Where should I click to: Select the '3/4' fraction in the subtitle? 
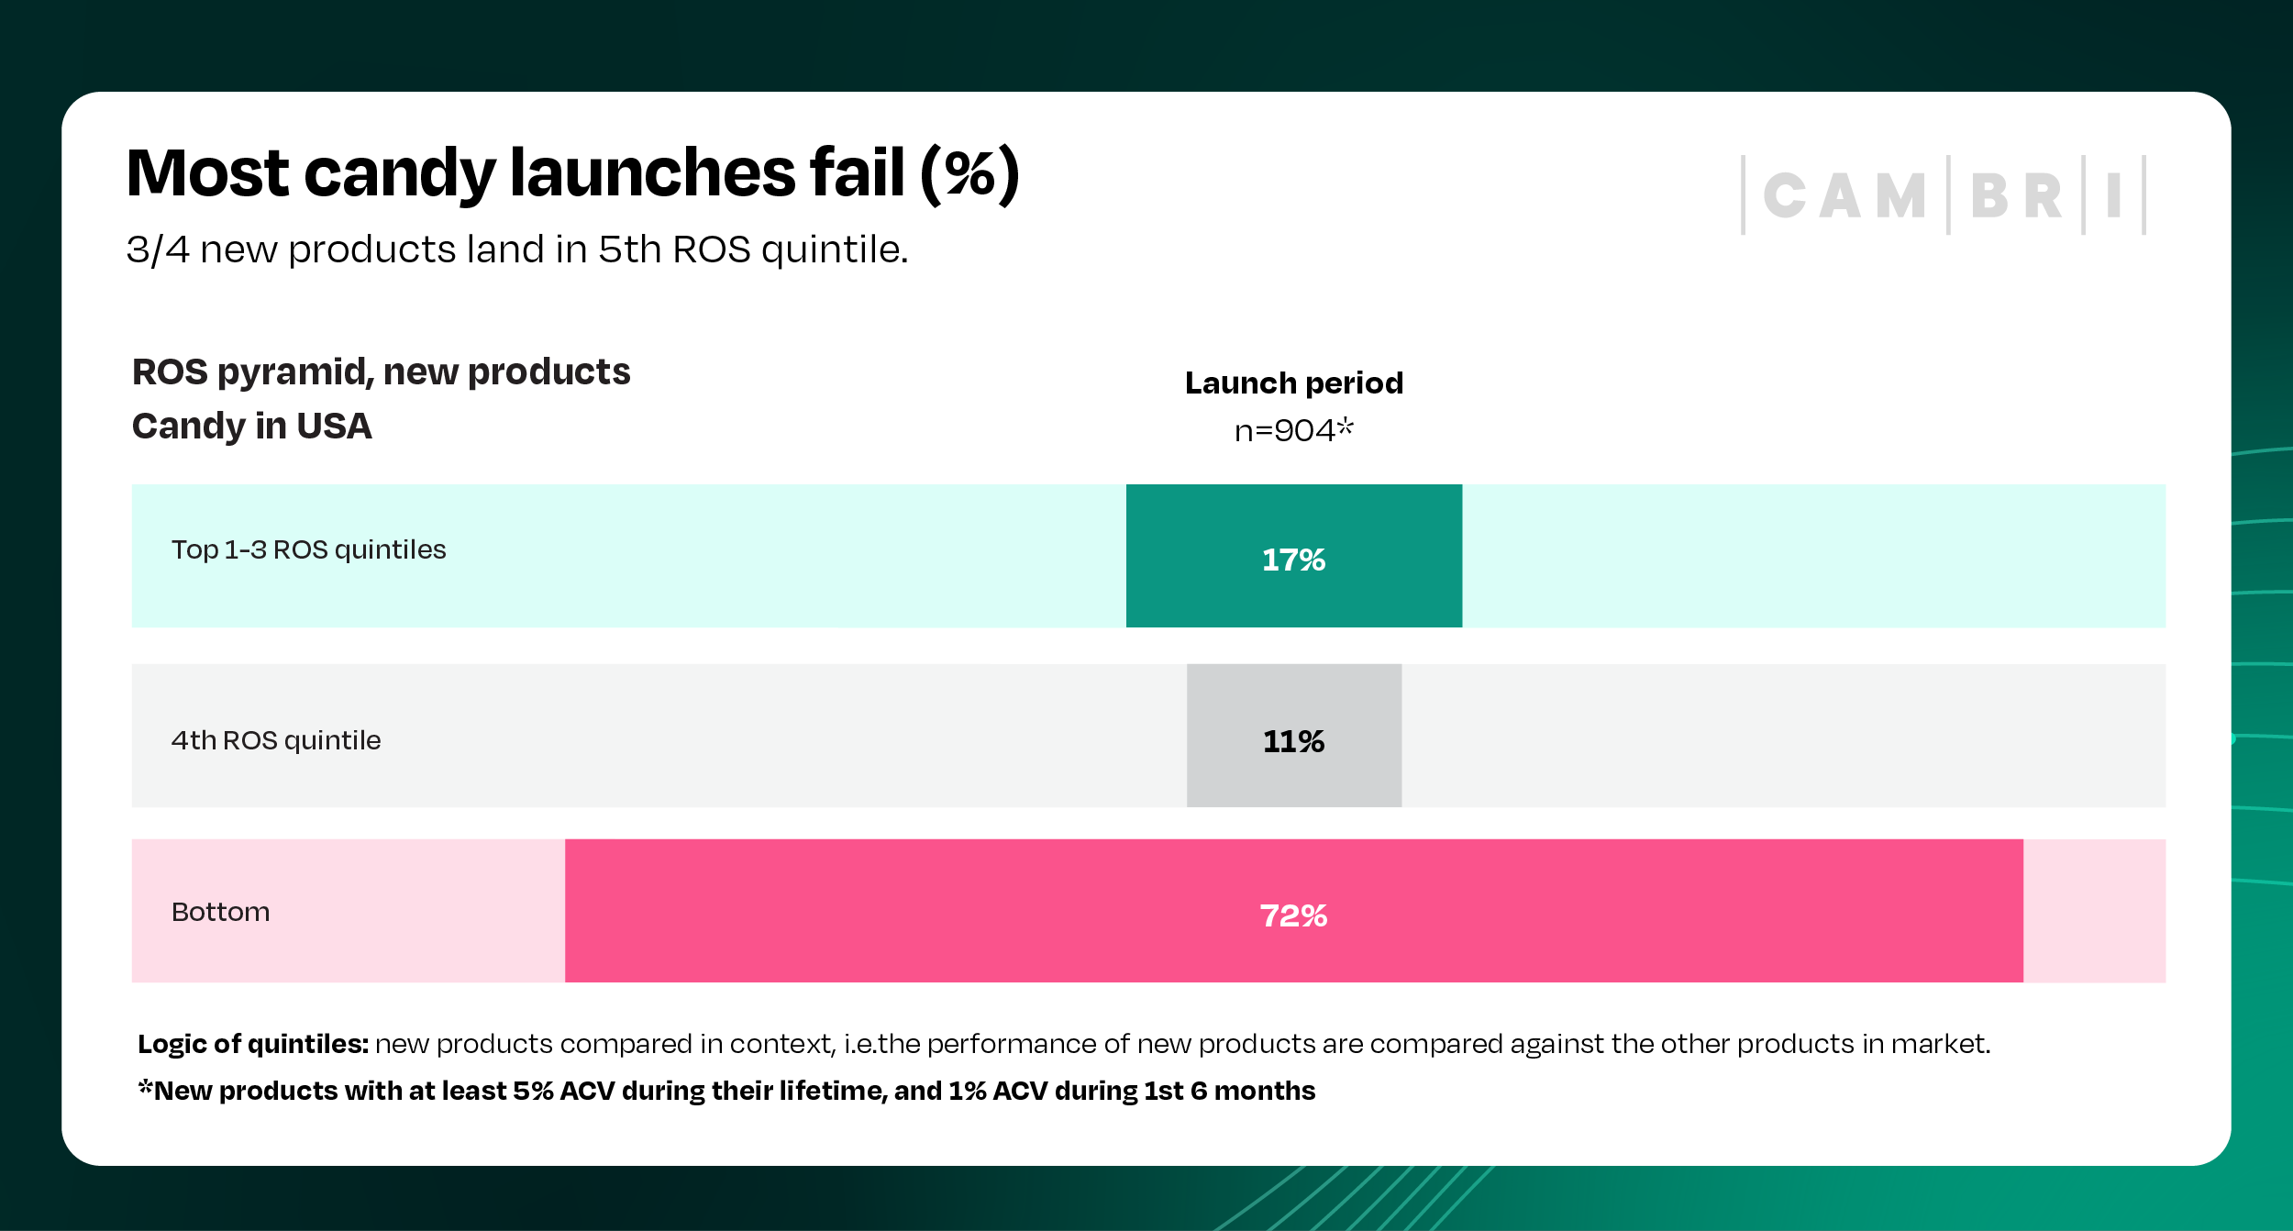tap(157, 250)
